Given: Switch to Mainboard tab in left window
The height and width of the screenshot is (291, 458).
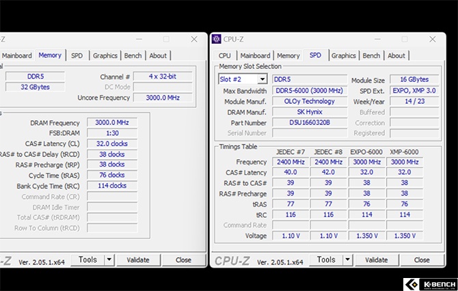Looking at the screenshot, I should click(17, 55).
